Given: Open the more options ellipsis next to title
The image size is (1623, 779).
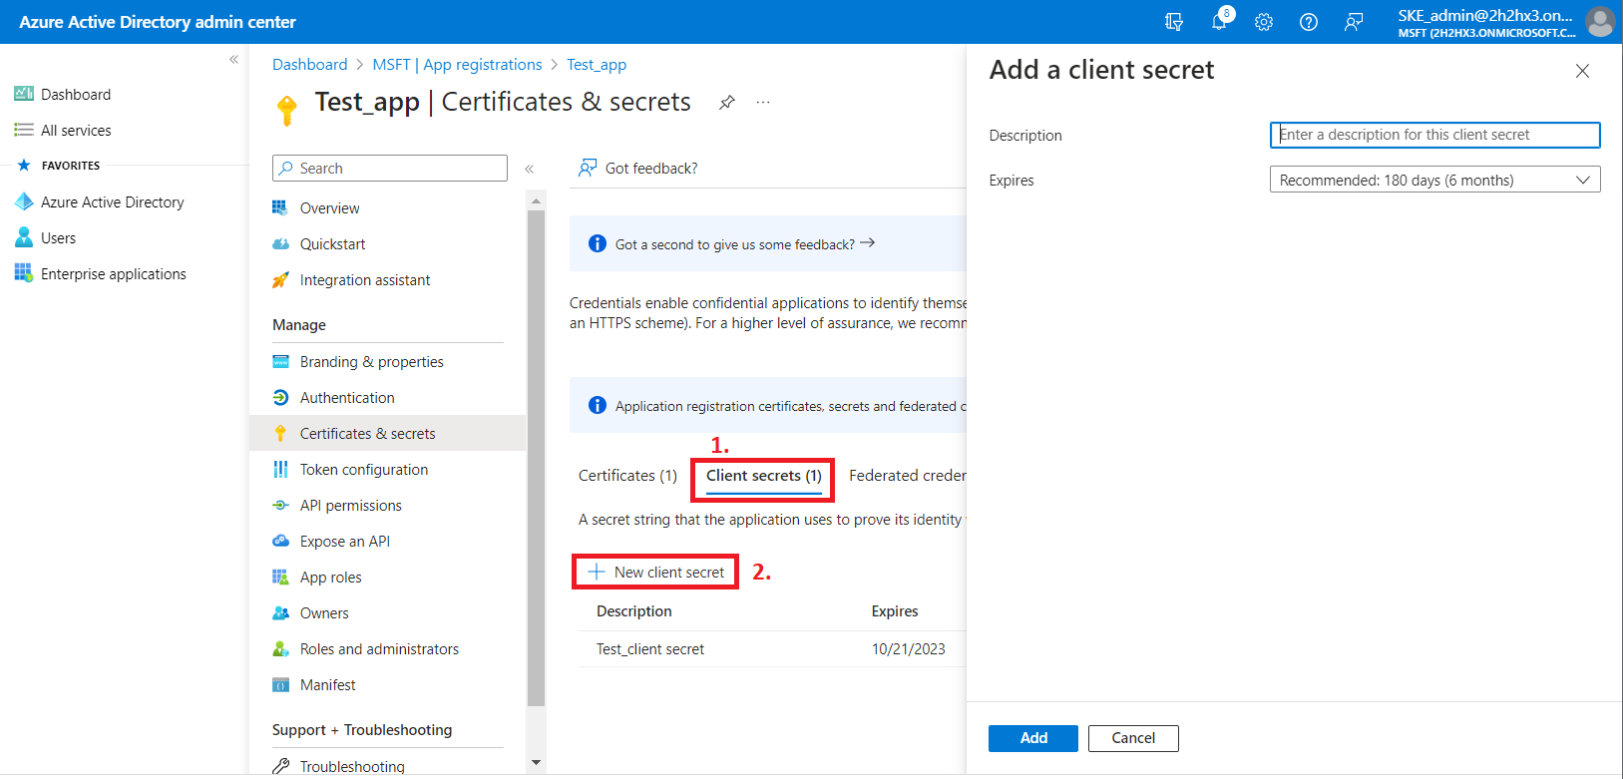Looking at the screenshot, I should 763,103.
